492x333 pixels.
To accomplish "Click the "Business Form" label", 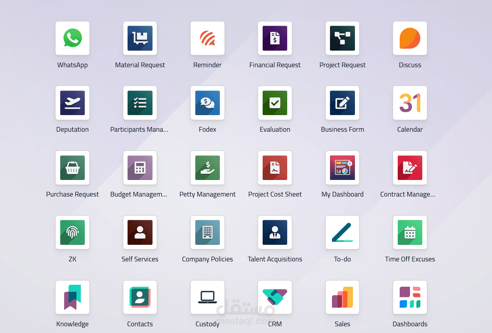I will [342, 129].
